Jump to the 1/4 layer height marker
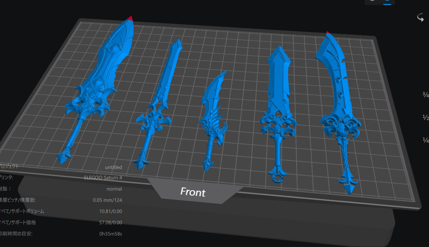Image resolution: width=429 pixels, height=247 pixels. (x=425, y=140)
